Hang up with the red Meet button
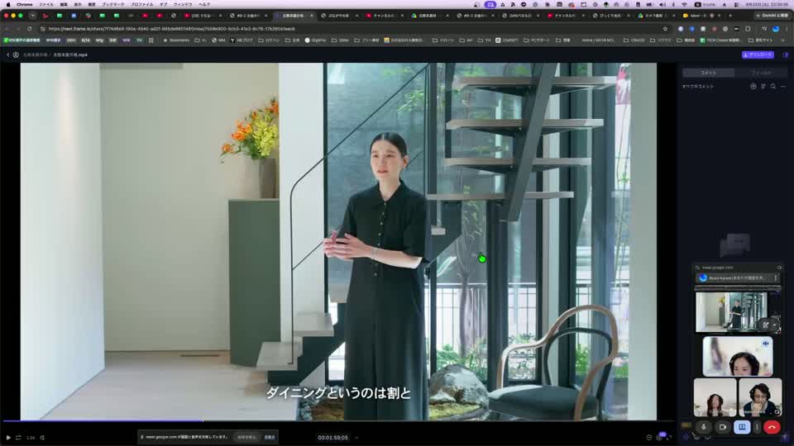Screen dimensions: 794x446 click(x=772, y=427)
